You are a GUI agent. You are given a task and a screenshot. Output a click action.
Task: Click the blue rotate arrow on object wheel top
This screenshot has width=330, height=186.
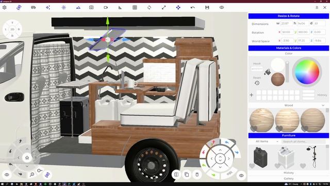pos(227,143)
